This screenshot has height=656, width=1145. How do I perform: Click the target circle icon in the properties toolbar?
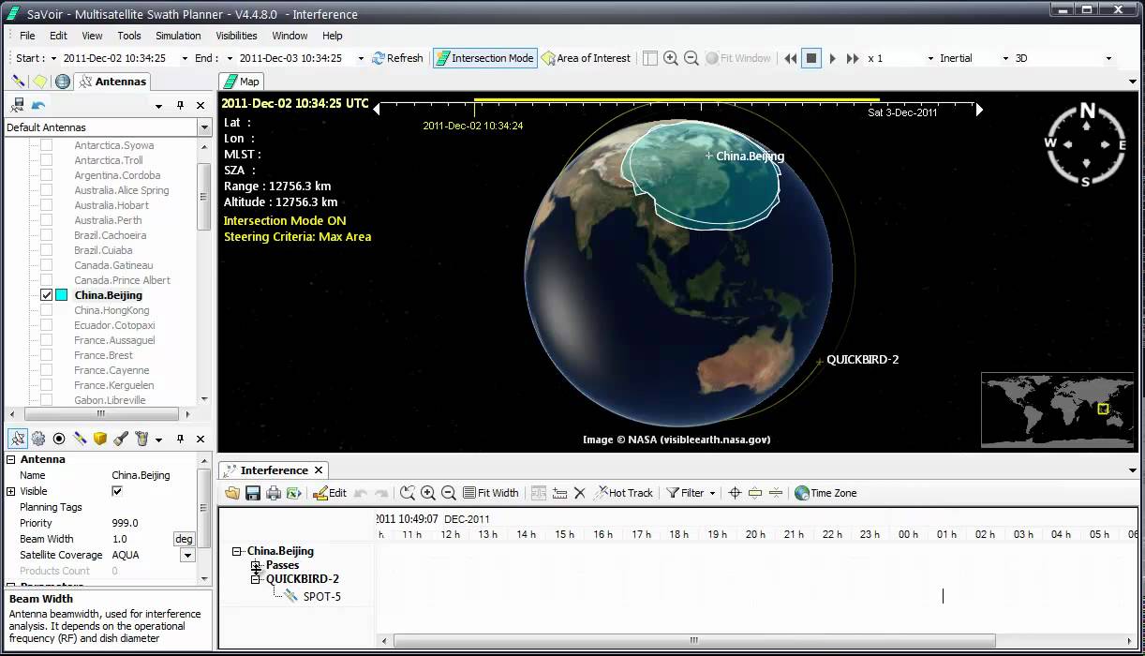[59, 438]
